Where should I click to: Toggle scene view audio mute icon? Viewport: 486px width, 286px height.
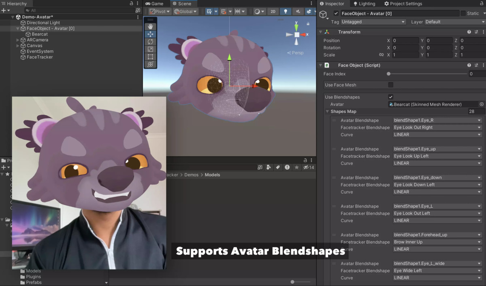[x=298, y=12]
